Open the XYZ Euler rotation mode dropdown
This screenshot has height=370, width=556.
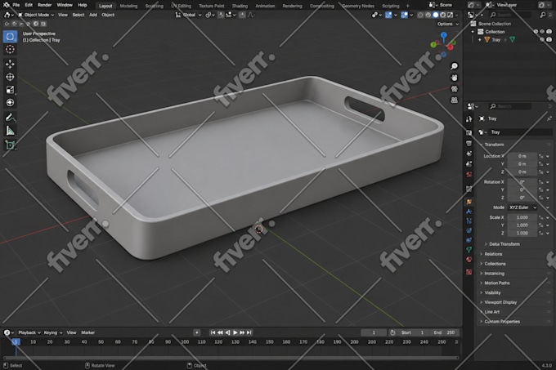(522, 207)
